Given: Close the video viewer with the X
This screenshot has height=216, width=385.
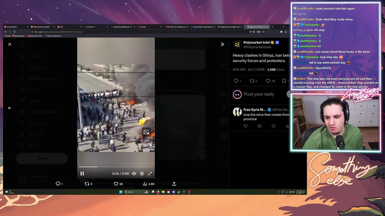Looking at the screenshot, I should point(10,44).
